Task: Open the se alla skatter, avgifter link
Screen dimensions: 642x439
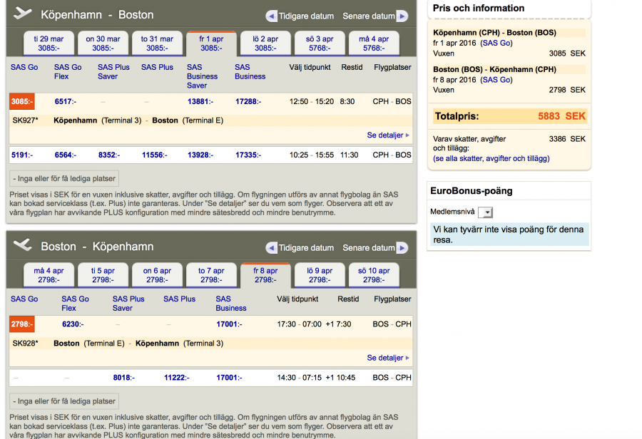Action: coord(491,159)
